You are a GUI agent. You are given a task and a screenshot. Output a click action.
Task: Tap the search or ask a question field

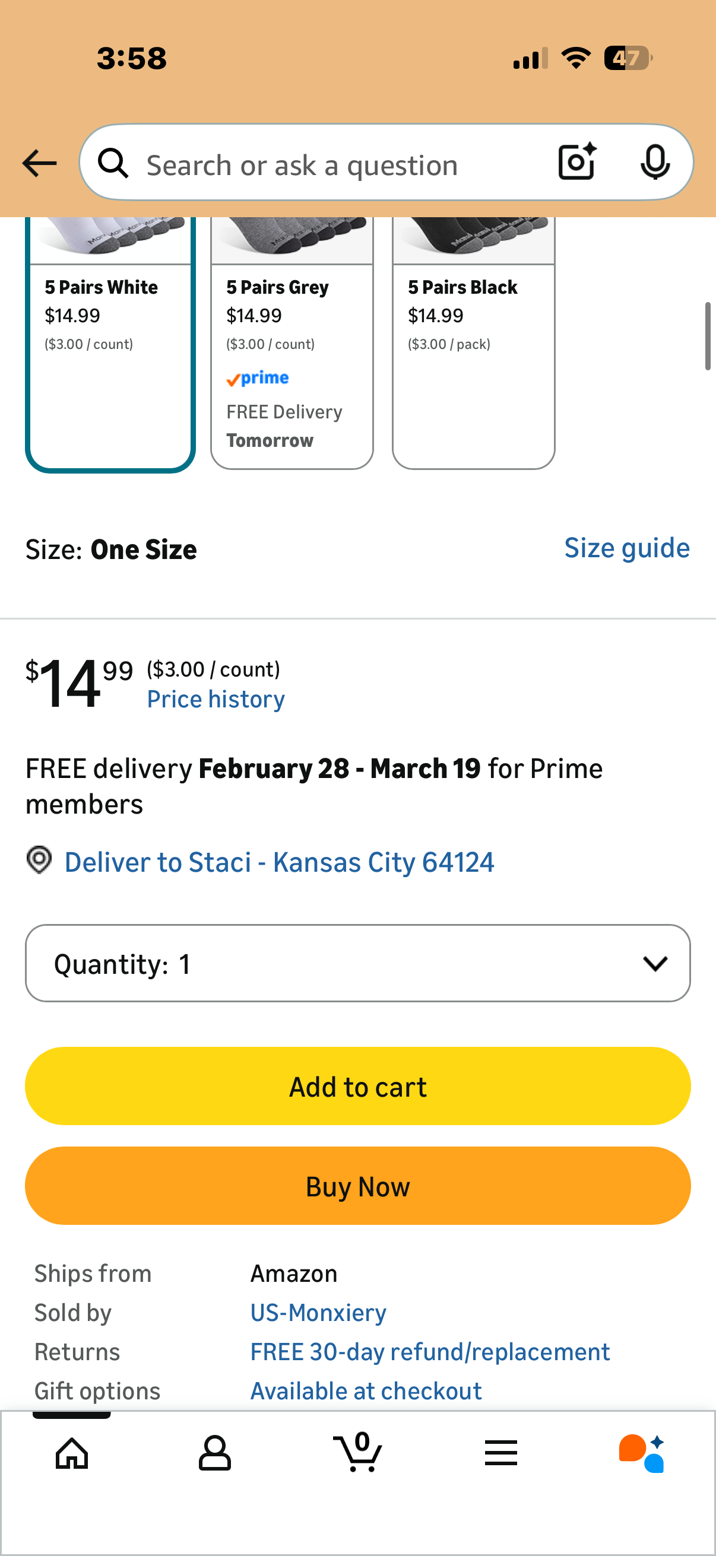[x=338, y=165]
